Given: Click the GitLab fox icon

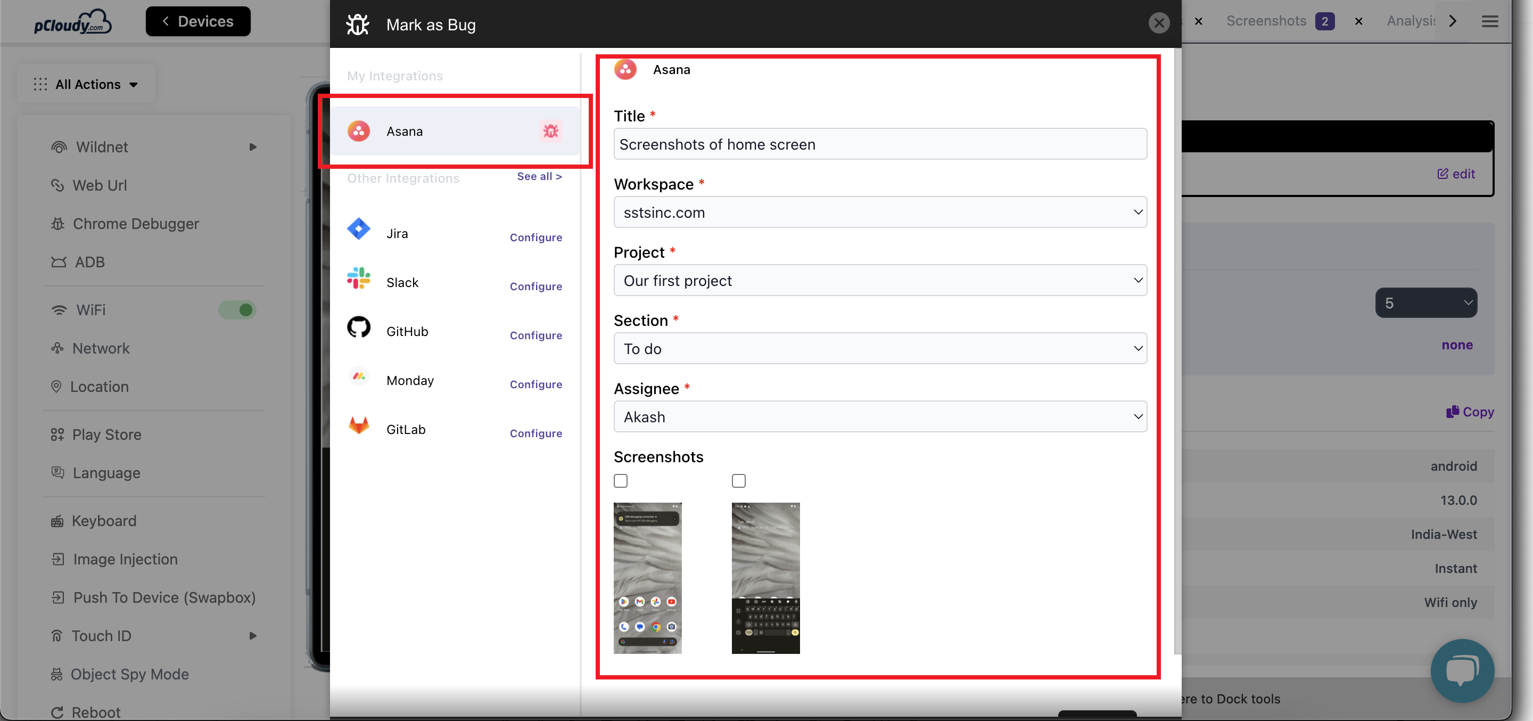Looking at the screenshot, I should click(x=358, y=425).
